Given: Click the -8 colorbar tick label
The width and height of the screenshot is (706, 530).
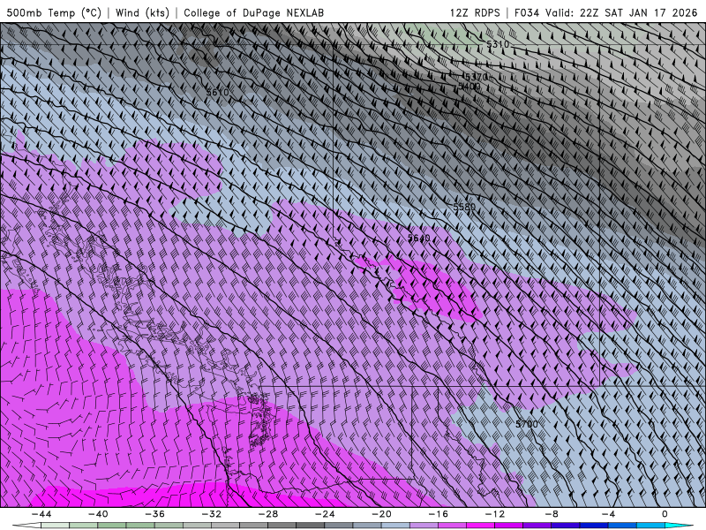Looking at the screenshot, I should point(552,514).
